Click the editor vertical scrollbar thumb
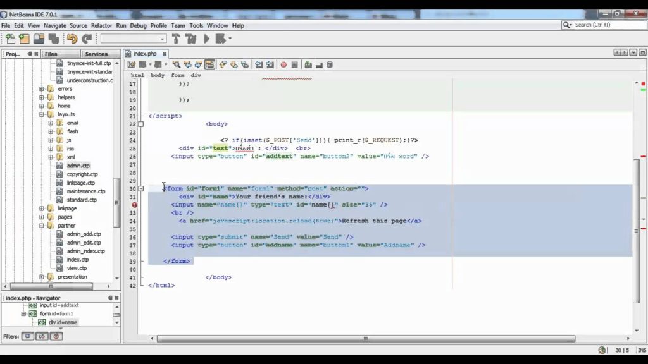The image size is (648, 364). (x=637, y=231)
